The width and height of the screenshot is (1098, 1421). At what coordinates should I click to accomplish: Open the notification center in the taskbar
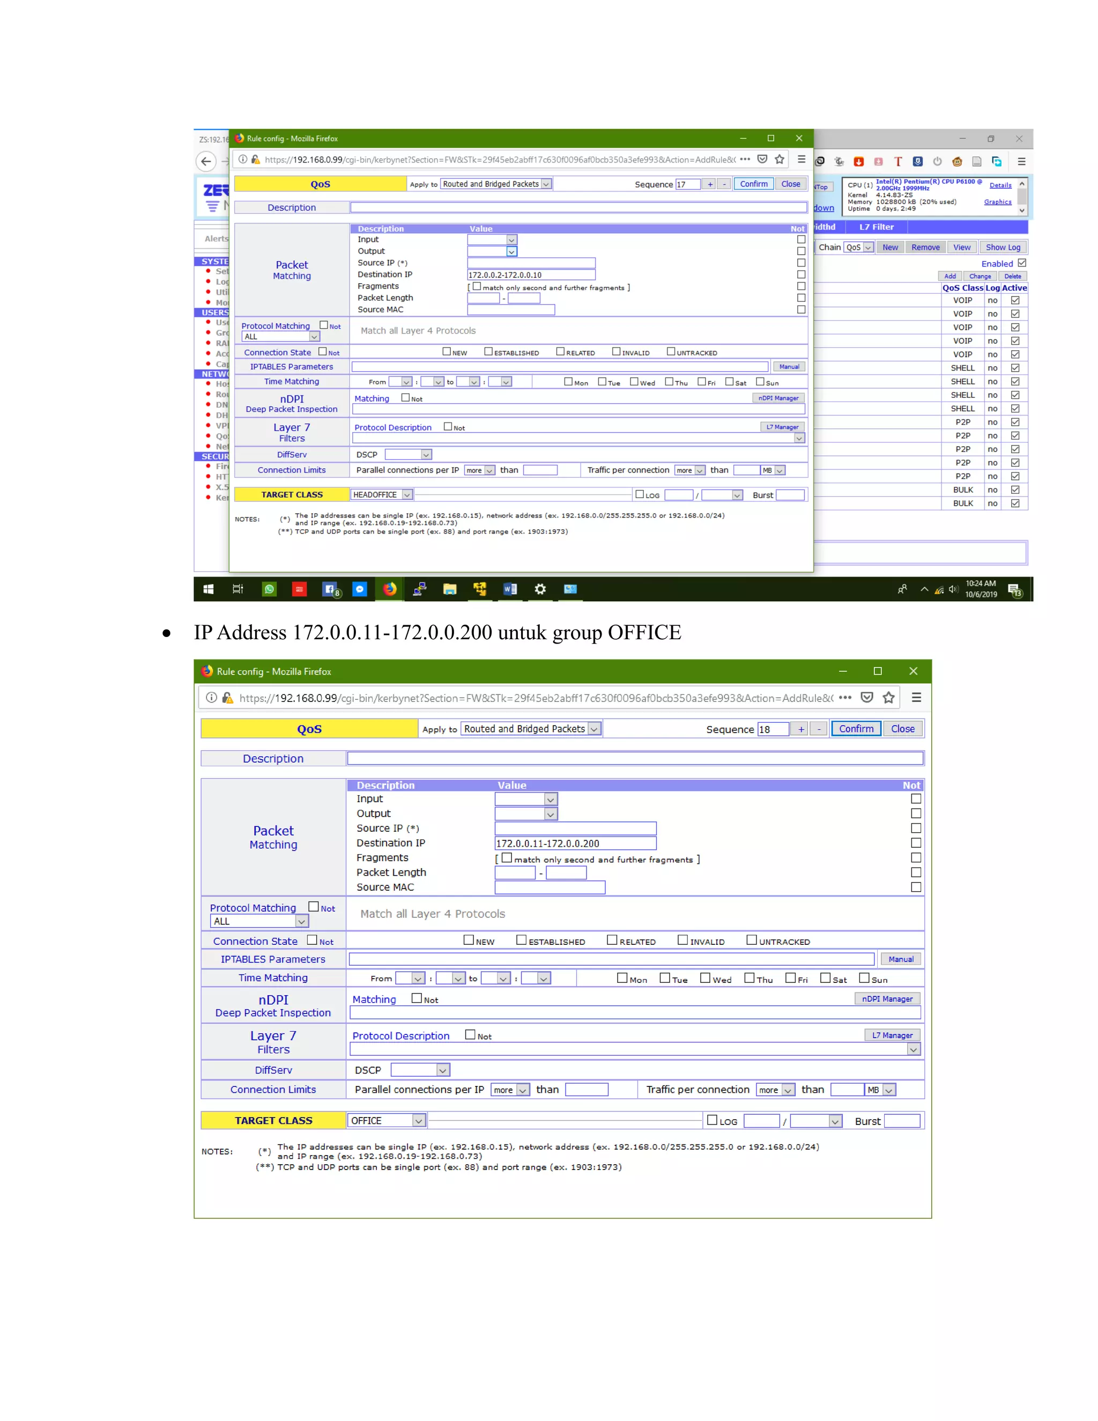pos(1015,589)
